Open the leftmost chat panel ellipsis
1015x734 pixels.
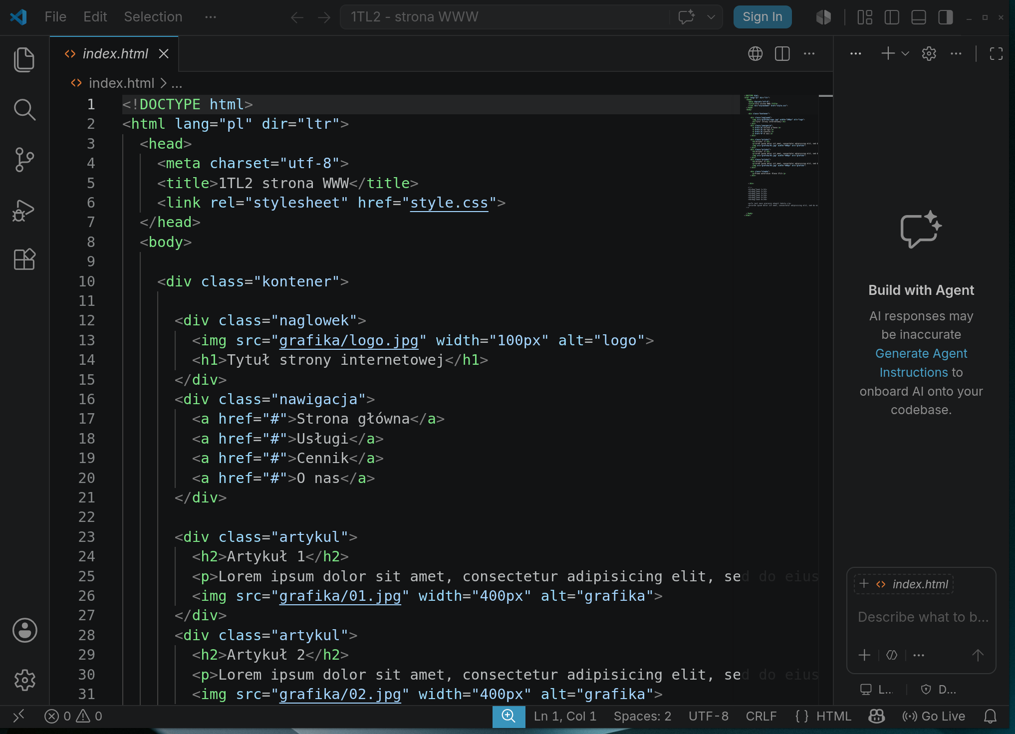point(855,53)
